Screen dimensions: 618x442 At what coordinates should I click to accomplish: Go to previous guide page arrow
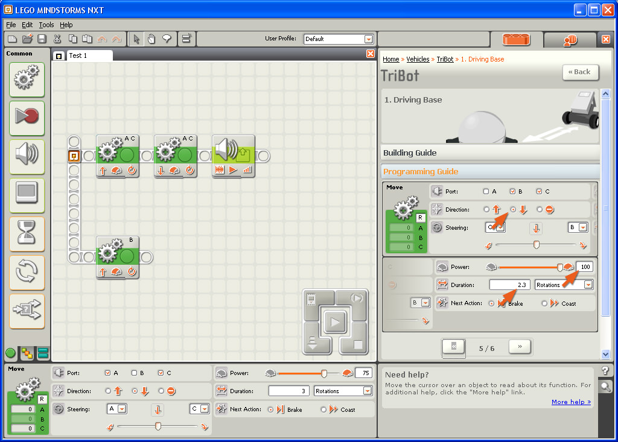point(454,347)
